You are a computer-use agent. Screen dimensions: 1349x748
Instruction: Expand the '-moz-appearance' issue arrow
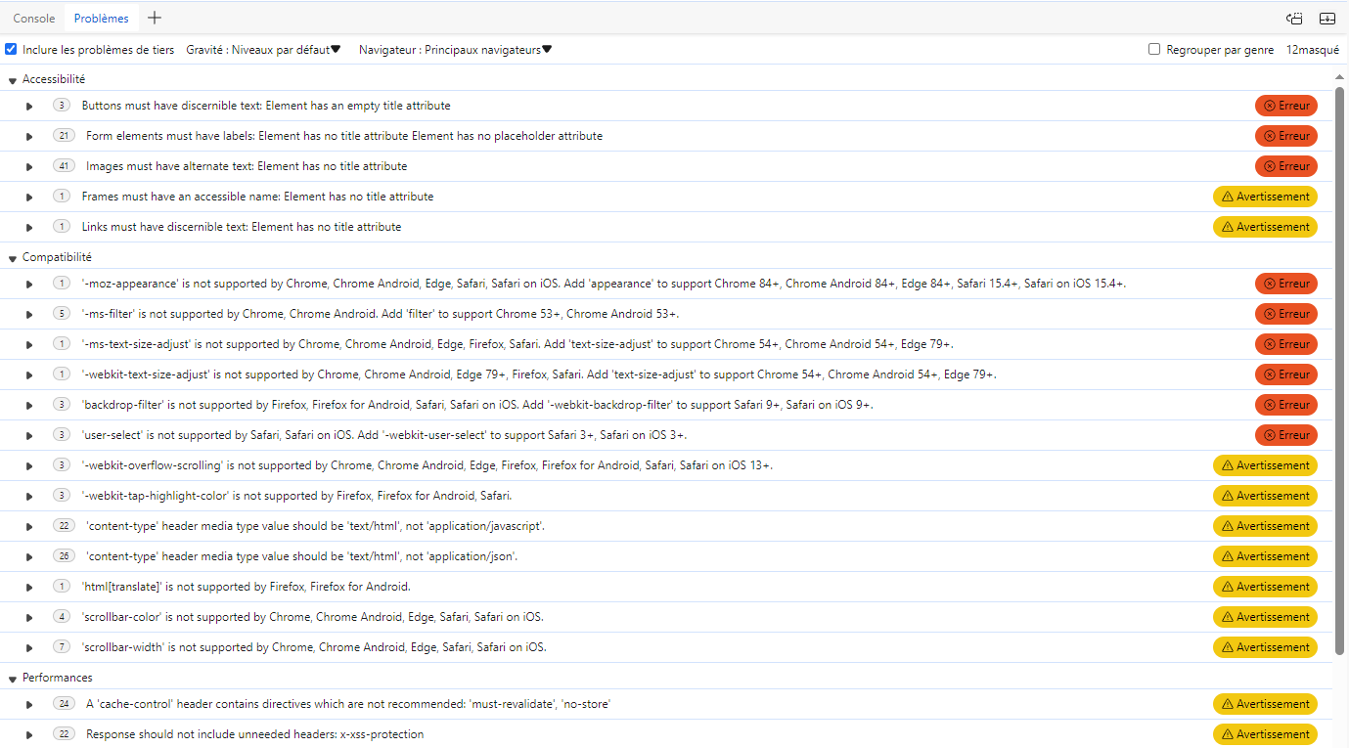pos(29,284)
